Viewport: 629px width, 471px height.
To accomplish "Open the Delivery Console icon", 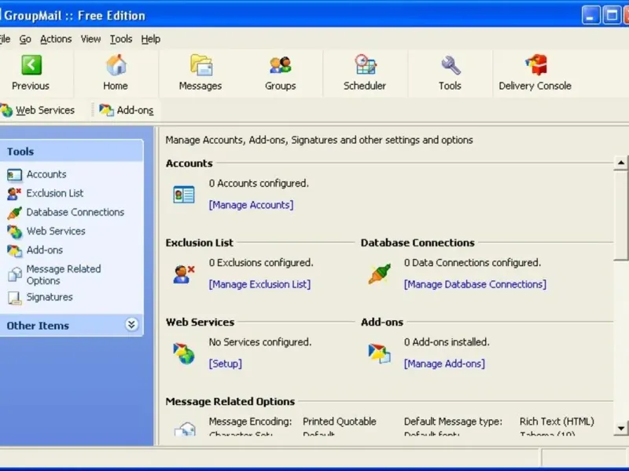I will pyautogui.click(x=535, y=65).
